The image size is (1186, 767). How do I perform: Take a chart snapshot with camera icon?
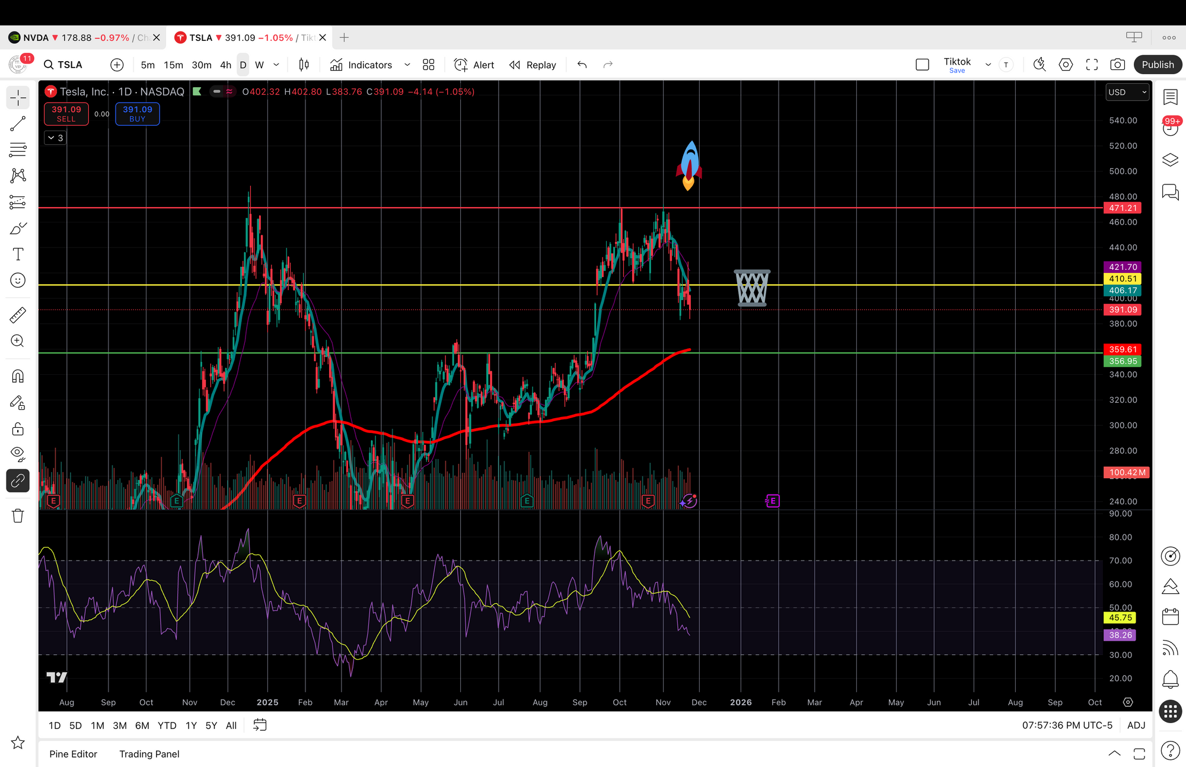(x=1117, y=65)
